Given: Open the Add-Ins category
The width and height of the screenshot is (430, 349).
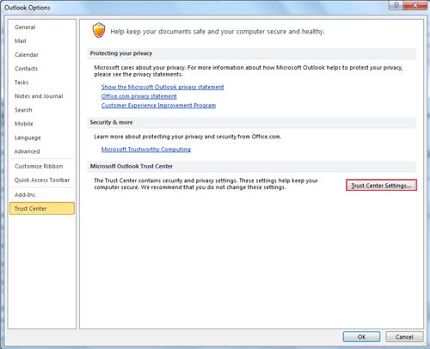Looking at the screenshot, I should tap(25, 195).
